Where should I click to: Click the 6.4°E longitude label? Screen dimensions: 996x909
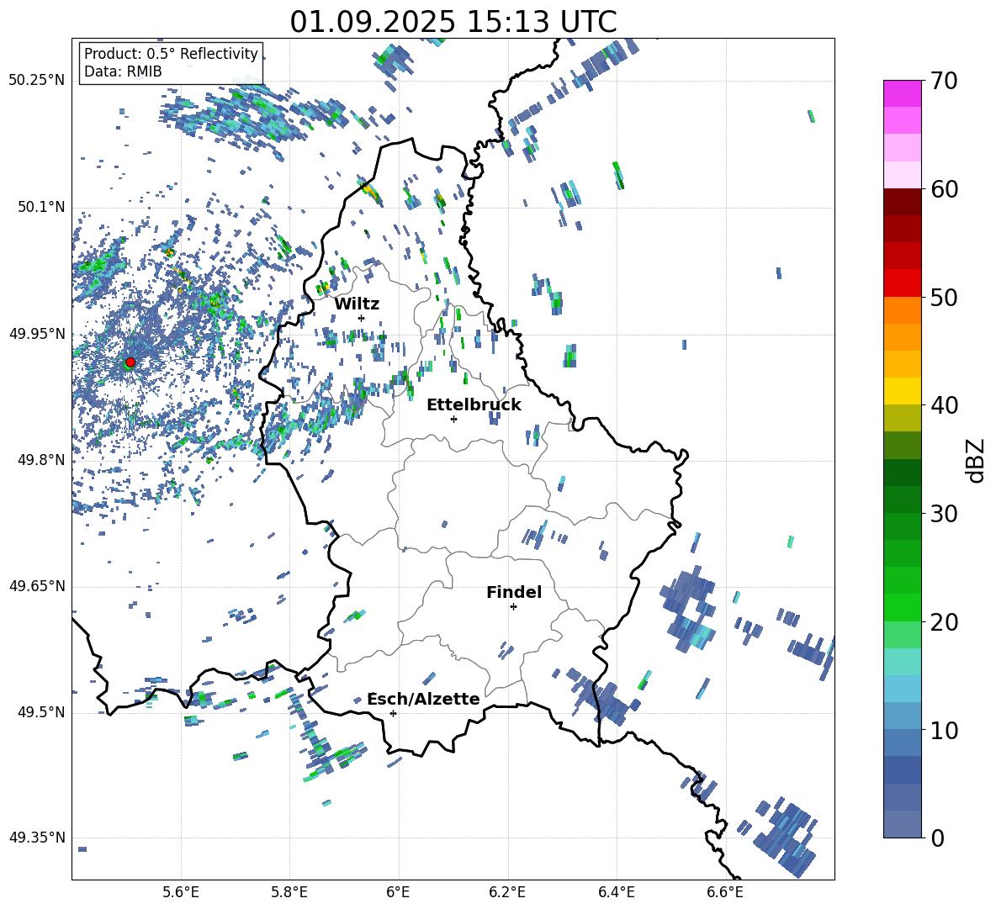pos(616,892)
